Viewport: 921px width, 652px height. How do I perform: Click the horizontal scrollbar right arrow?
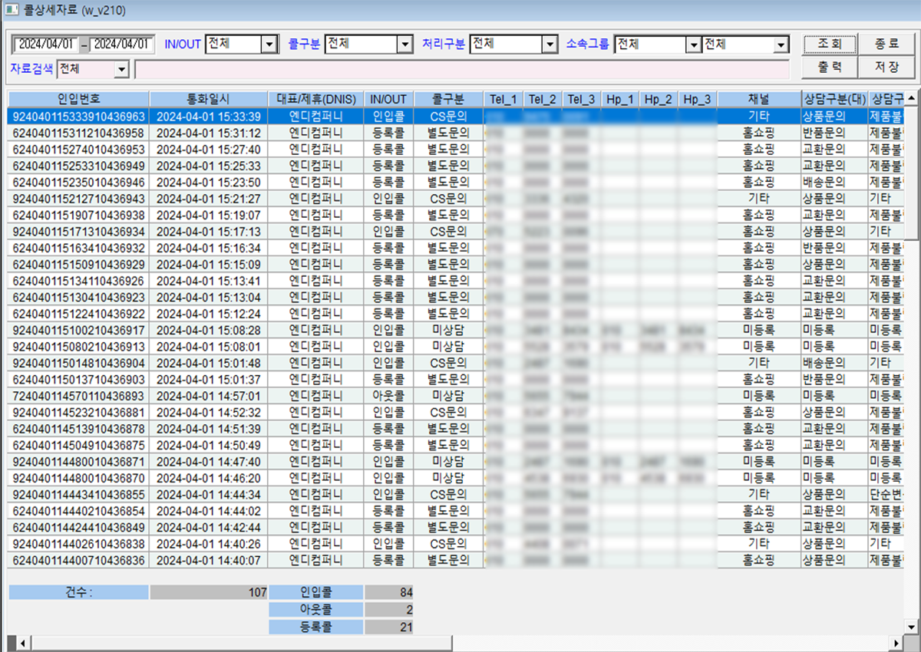pos(899,643)
